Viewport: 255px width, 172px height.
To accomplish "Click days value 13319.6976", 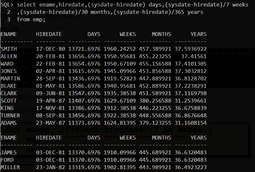I will point(84,167).
